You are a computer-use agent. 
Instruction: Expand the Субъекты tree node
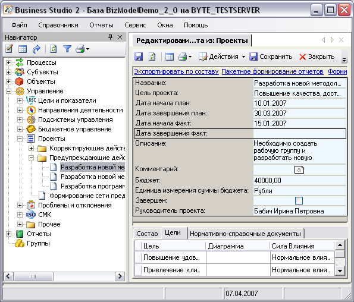(x=8, y=72)
